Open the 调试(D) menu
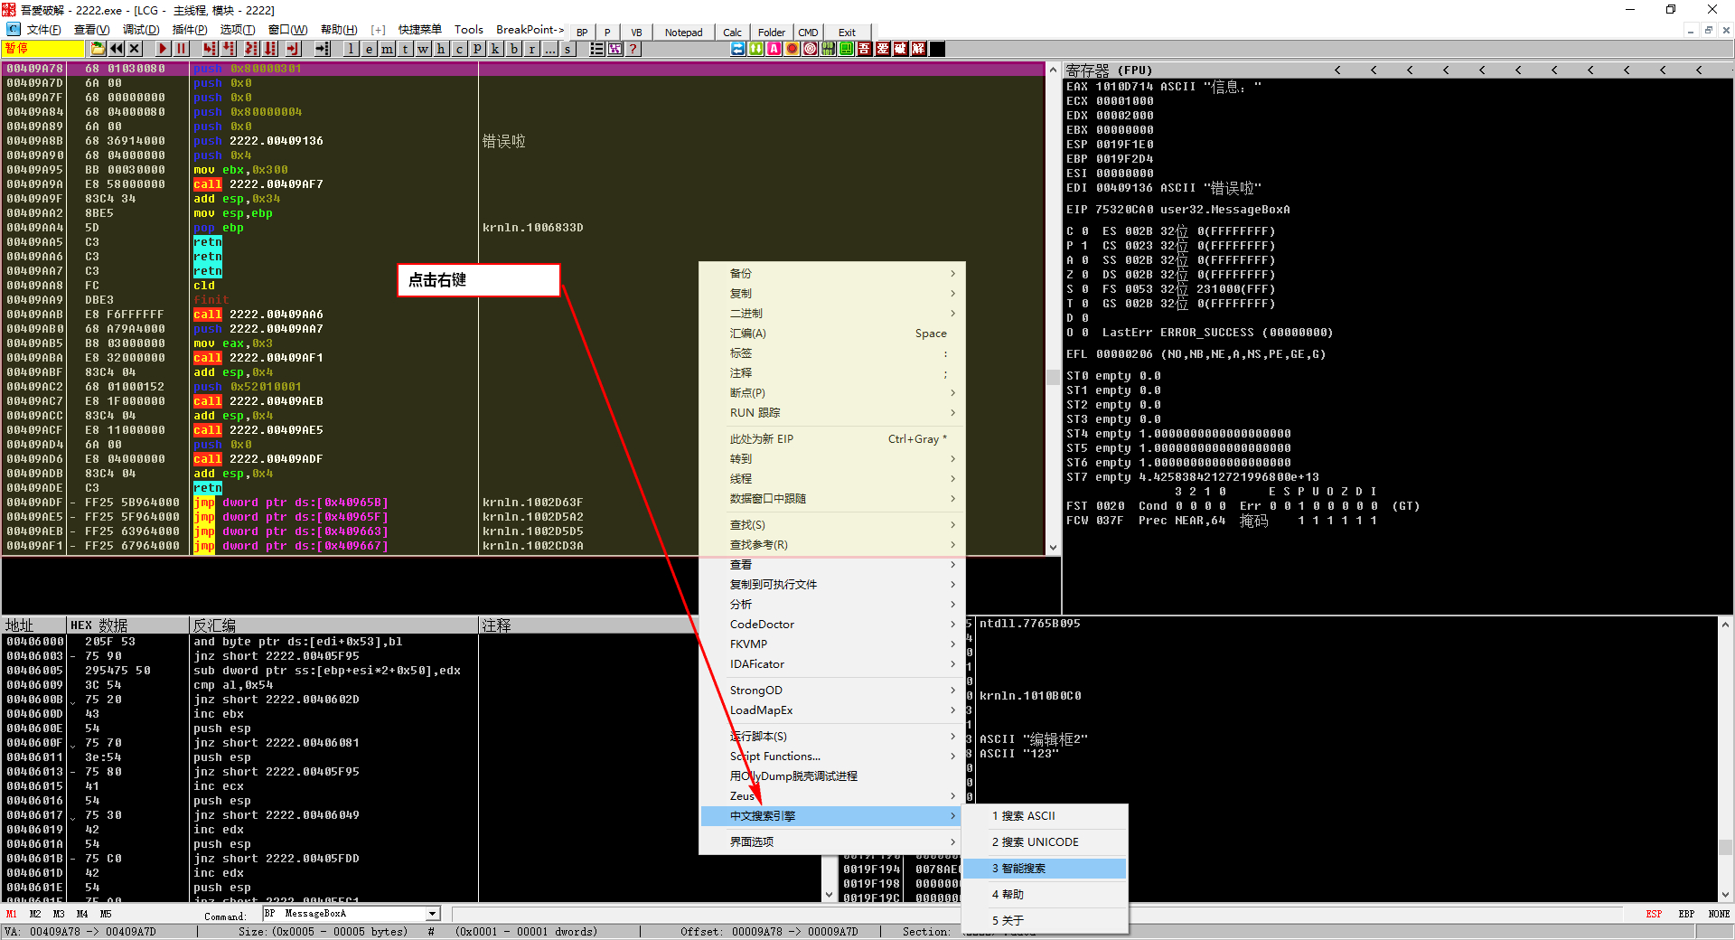The height and width of the screenshot is (940, 1735). [141, 30]
